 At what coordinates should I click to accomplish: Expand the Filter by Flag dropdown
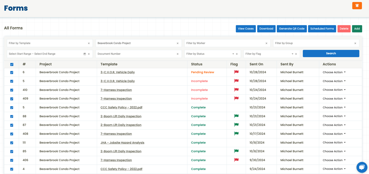pos(292,54)
